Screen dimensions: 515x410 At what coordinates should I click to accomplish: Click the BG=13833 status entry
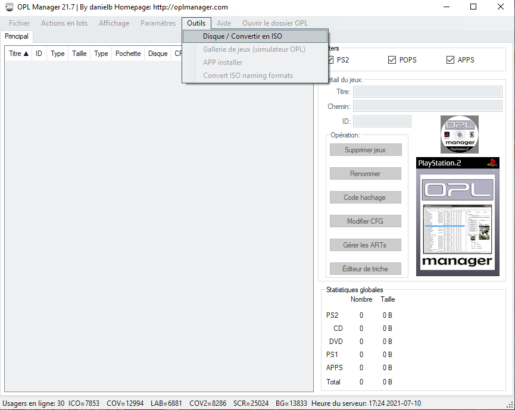[x=291, y=403]
